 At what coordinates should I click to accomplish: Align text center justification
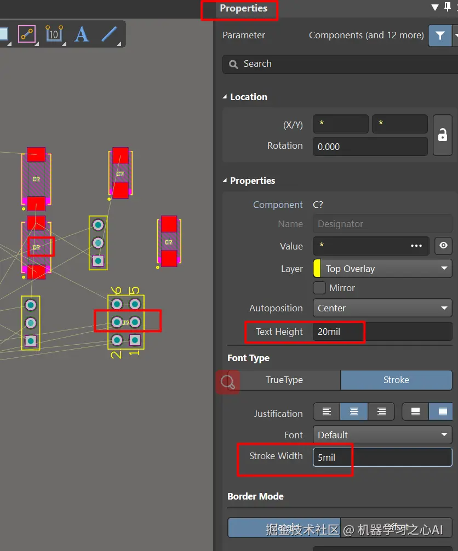[354, 411]
